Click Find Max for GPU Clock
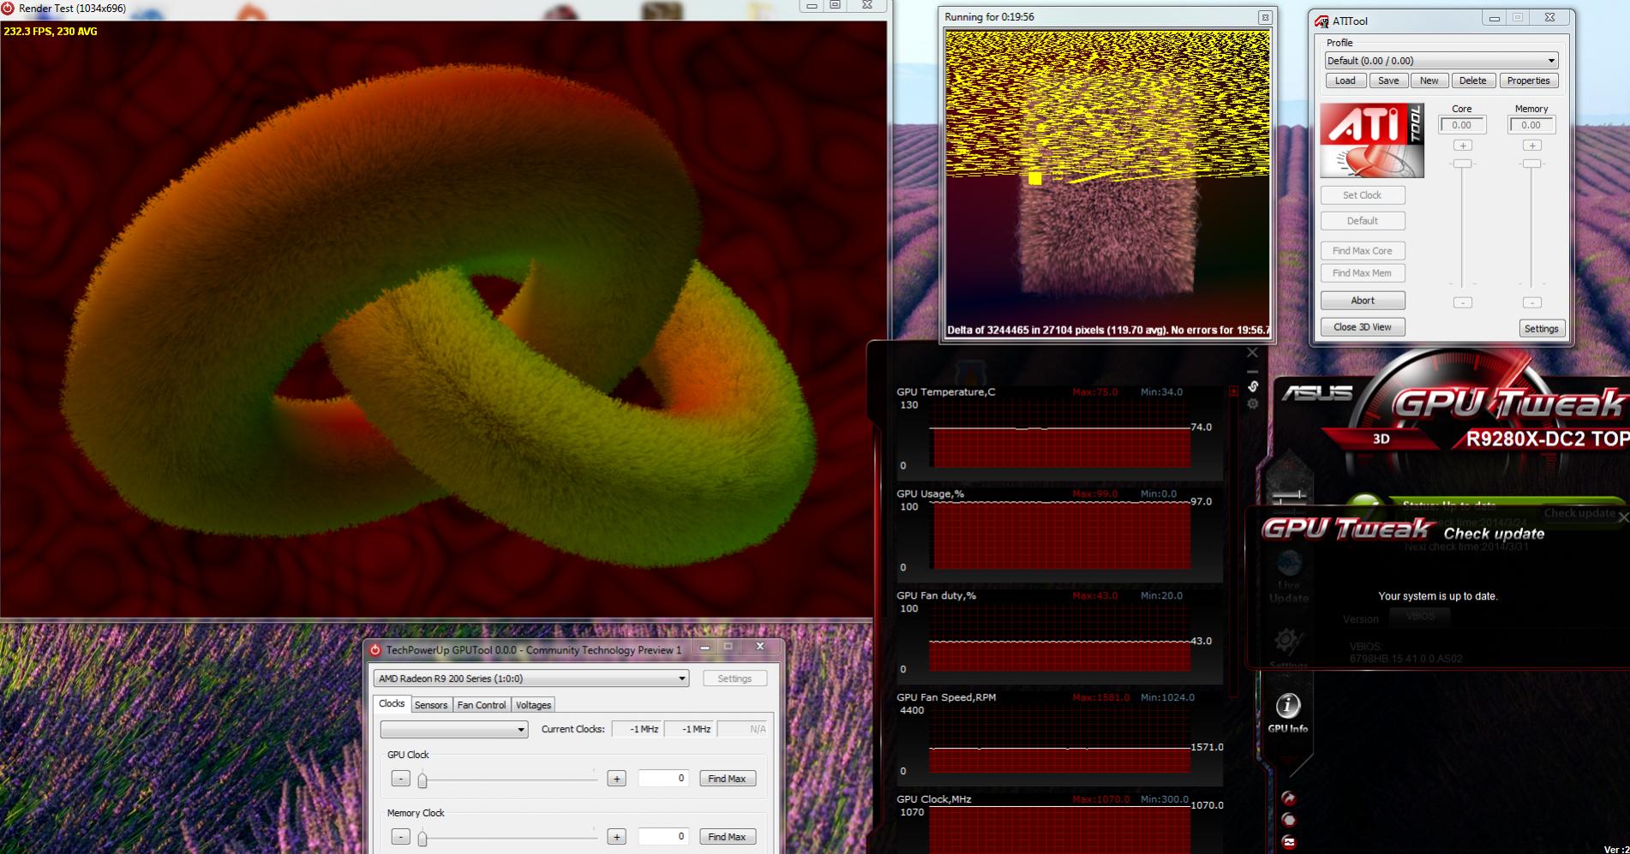Image resolution: width=1630 pixels, height=854 pixels. click(727, 779)
